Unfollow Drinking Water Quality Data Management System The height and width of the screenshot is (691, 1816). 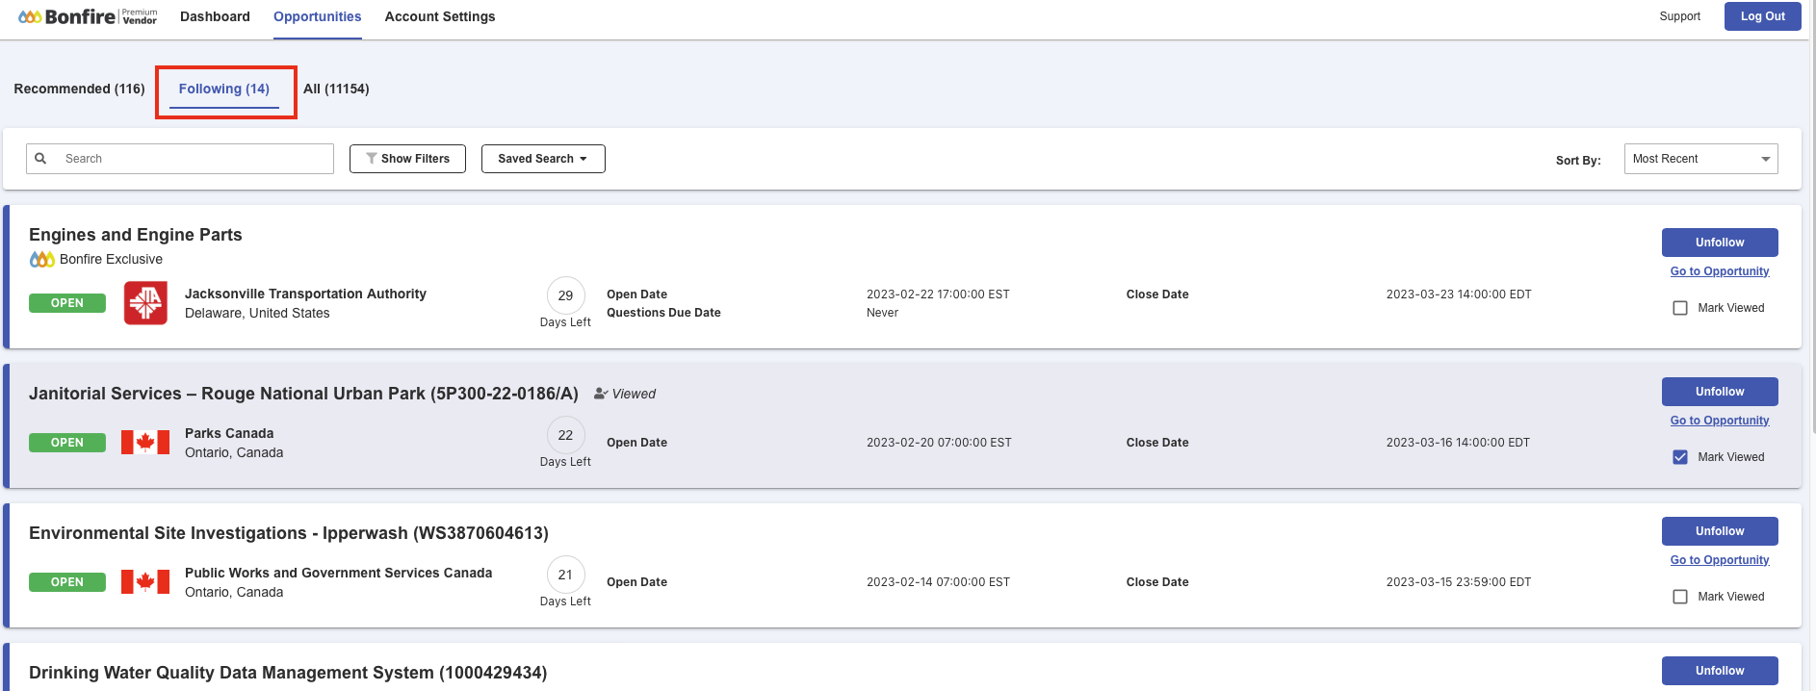(x=1720, y=671)
